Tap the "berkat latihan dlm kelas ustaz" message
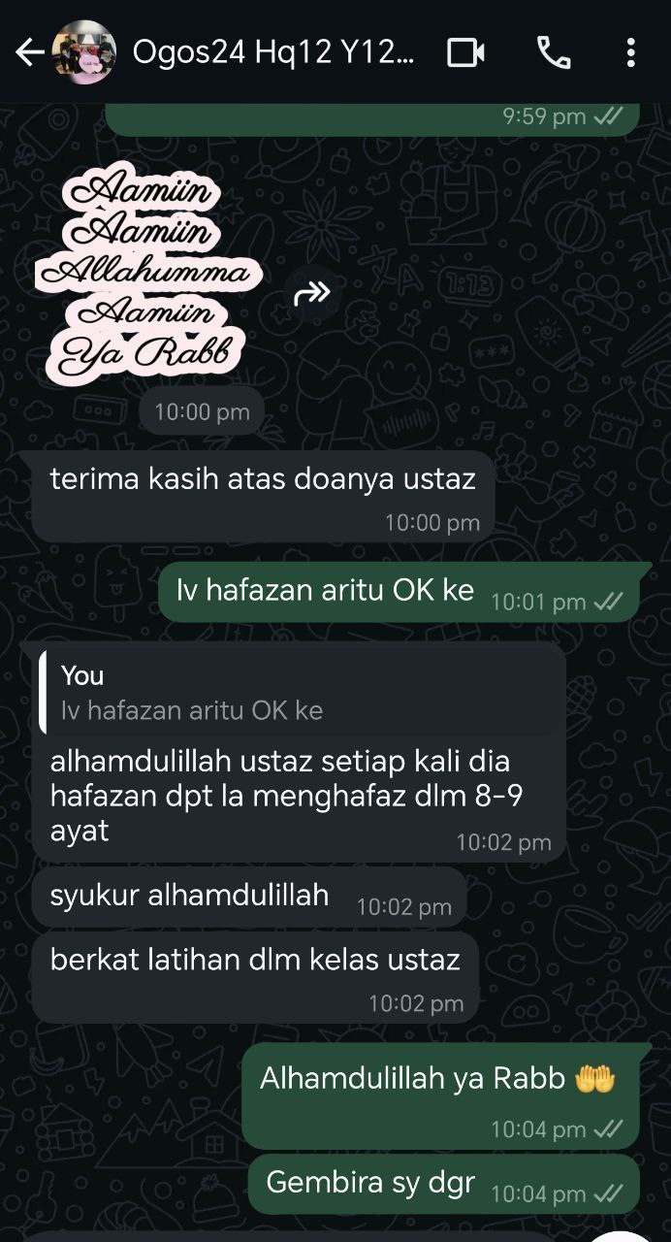The image size is (671, 1242). [x=255, y=977]
